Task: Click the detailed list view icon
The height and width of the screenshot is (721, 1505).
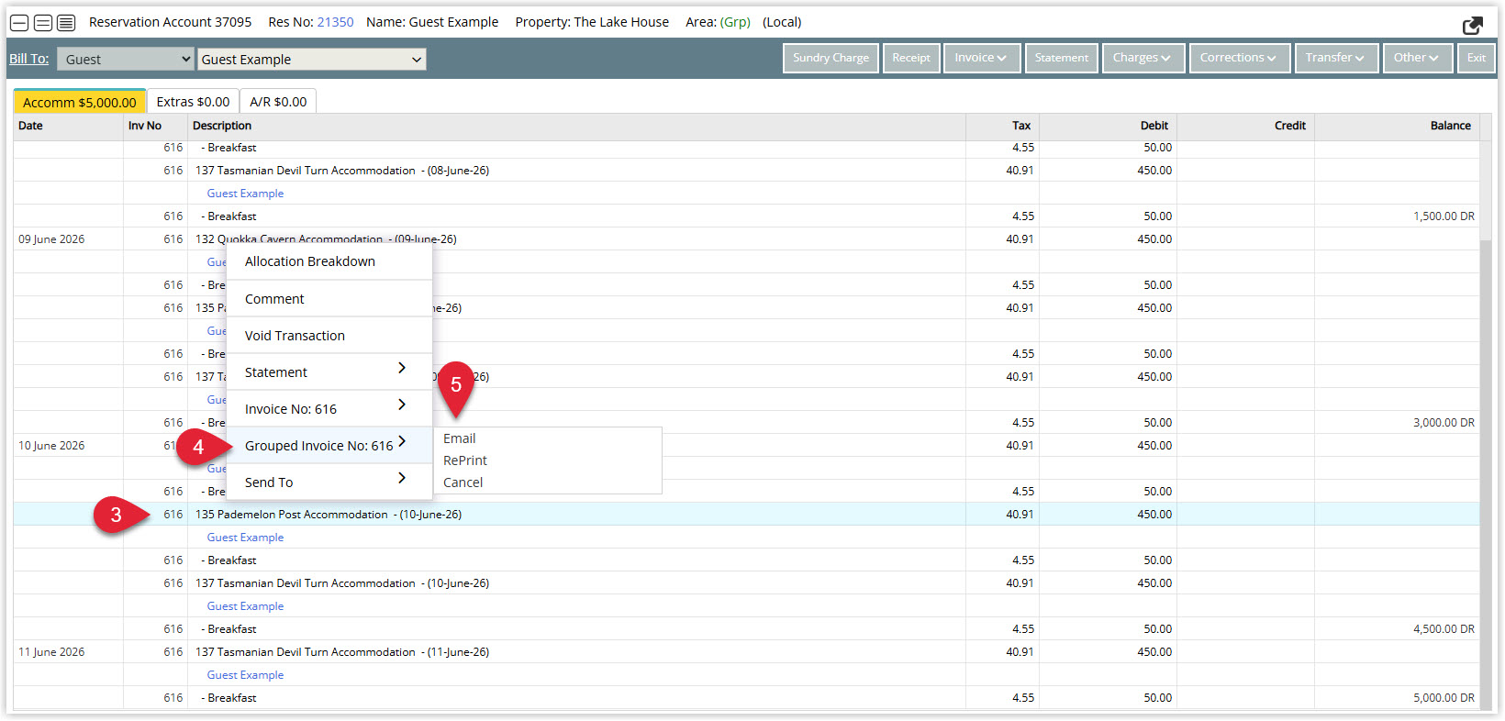Action: click(x=66, y=23)
